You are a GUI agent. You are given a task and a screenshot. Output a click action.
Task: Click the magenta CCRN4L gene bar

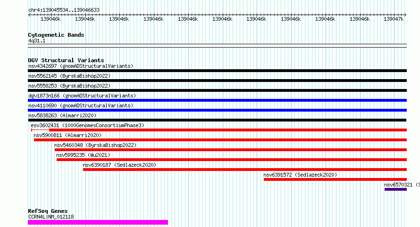[98, 222]
